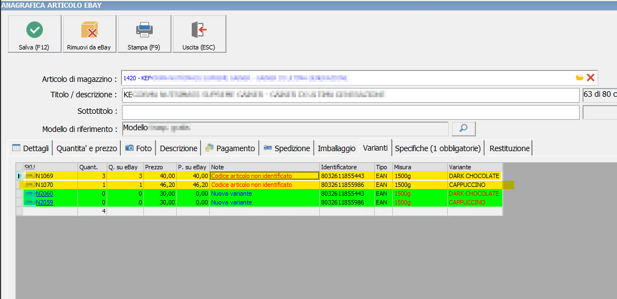Click the P. su eBay column header
Image resolution: width=617 pixels, height=299 pixels.
tap(193, 167)
